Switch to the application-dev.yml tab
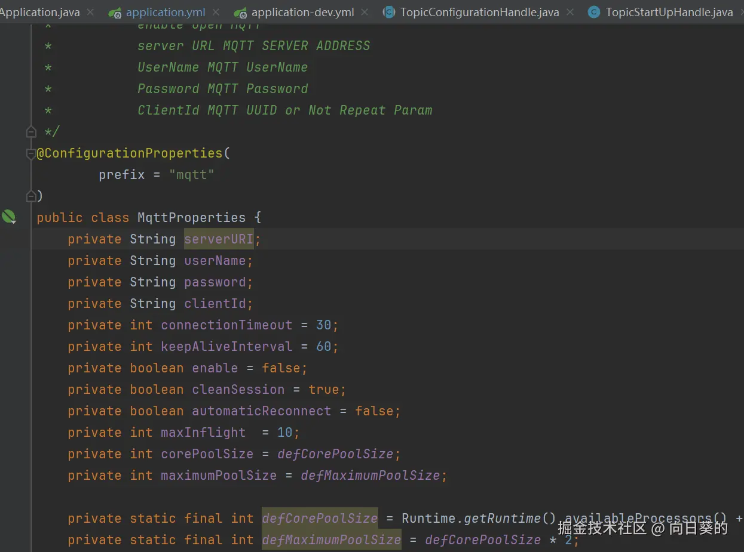Screen dimensions: 744x552 303,12
